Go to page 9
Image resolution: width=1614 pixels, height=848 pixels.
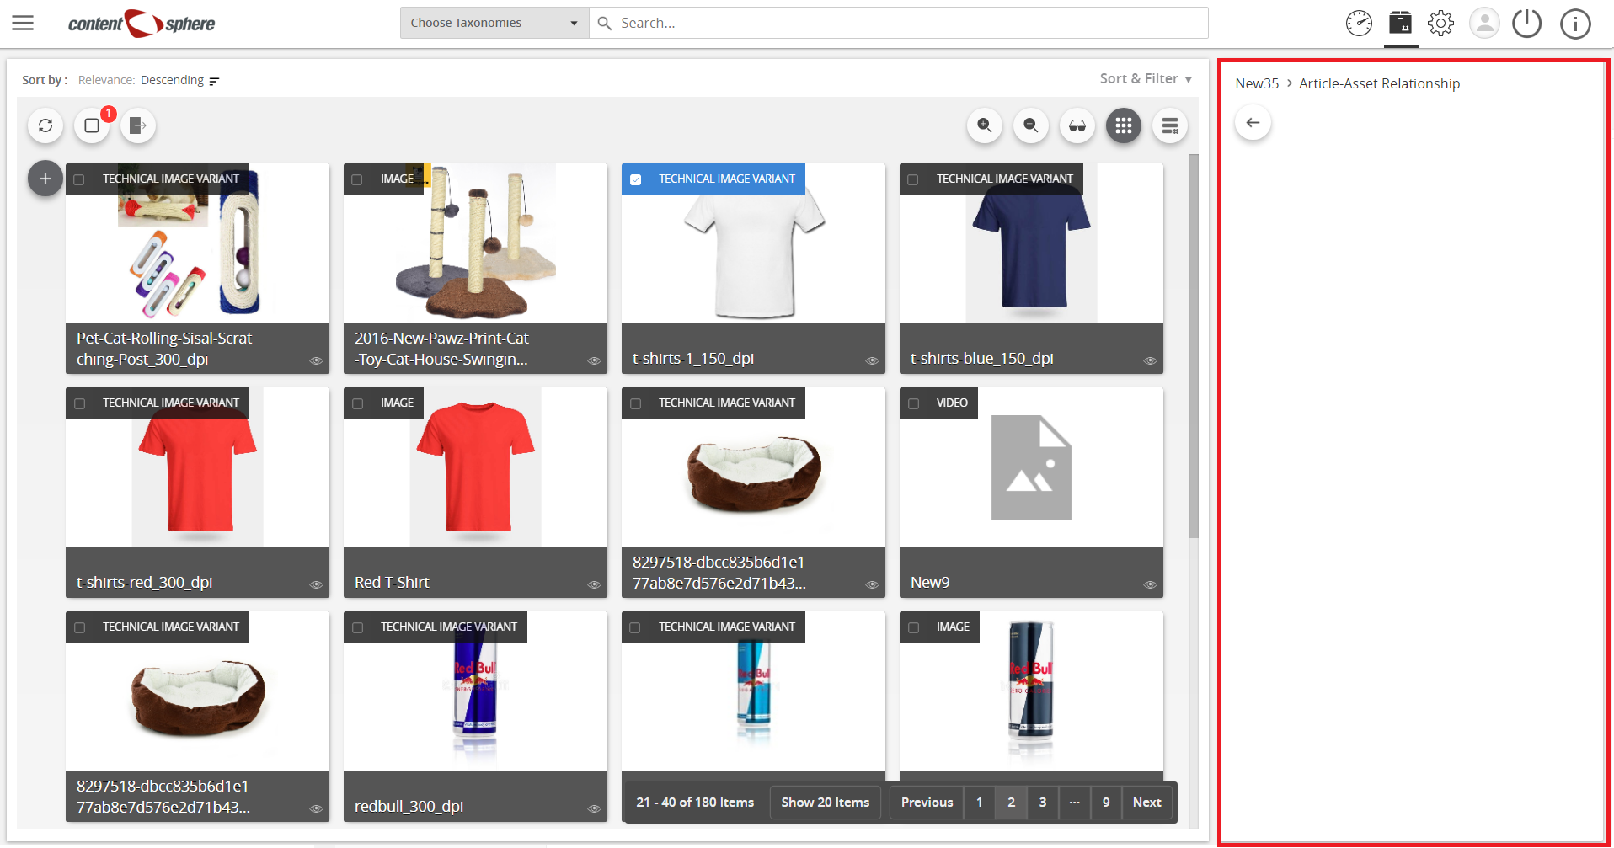coord(1106,803)
